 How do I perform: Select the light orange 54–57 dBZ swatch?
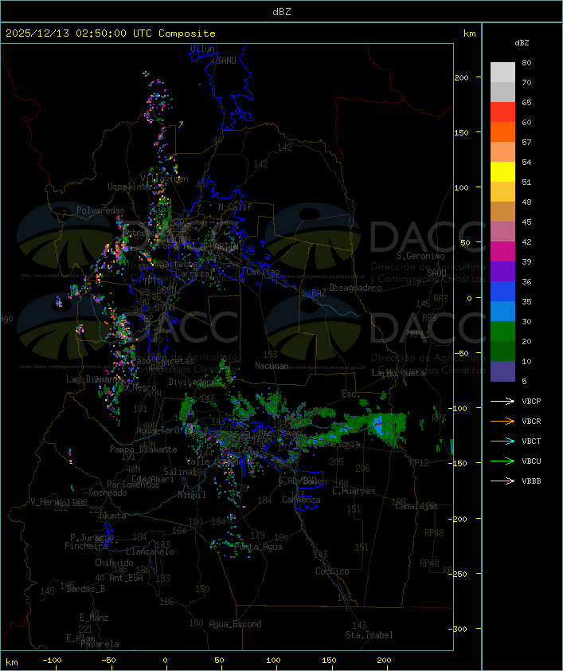(x=502, y=152)
